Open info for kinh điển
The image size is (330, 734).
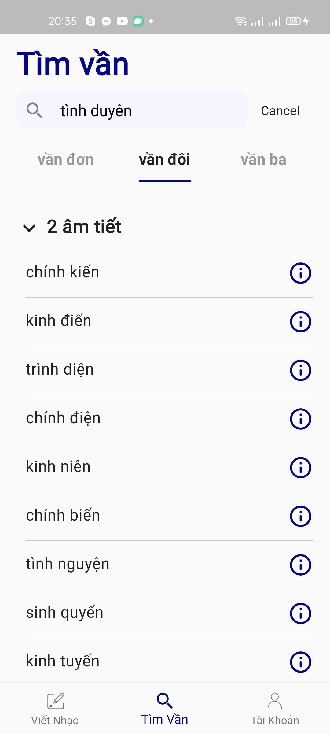click(x=300, y=322)
